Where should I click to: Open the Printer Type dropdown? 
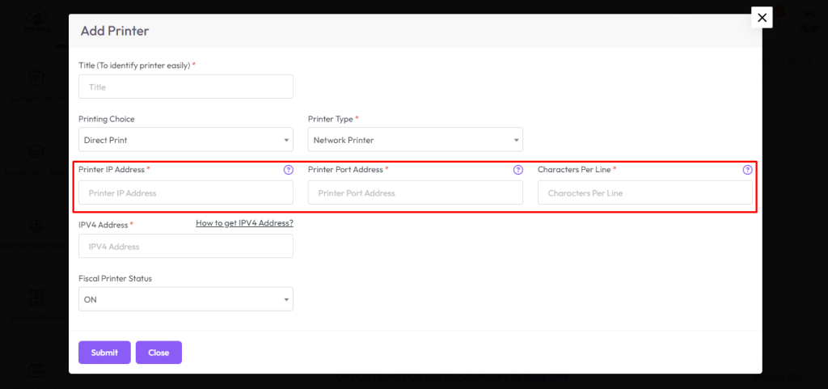click(x=415, y=139)
